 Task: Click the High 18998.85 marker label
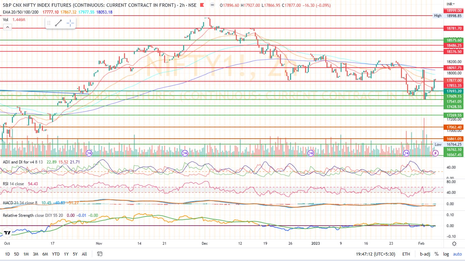(x=448, y=16)
